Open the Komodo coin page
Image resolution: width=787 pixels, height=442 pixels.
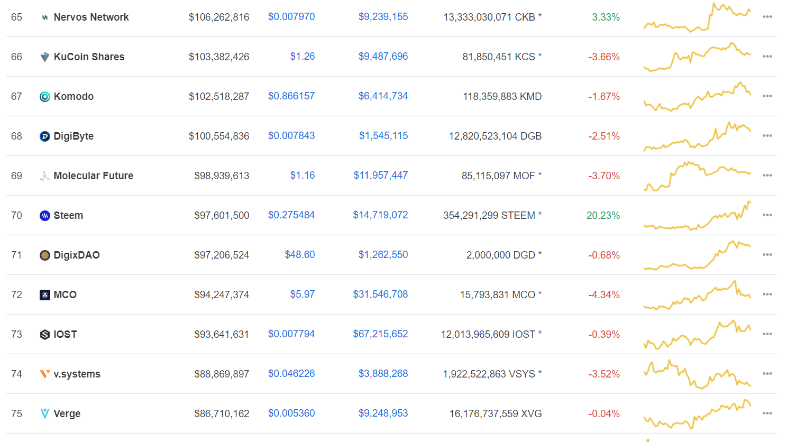pos(74,96)
